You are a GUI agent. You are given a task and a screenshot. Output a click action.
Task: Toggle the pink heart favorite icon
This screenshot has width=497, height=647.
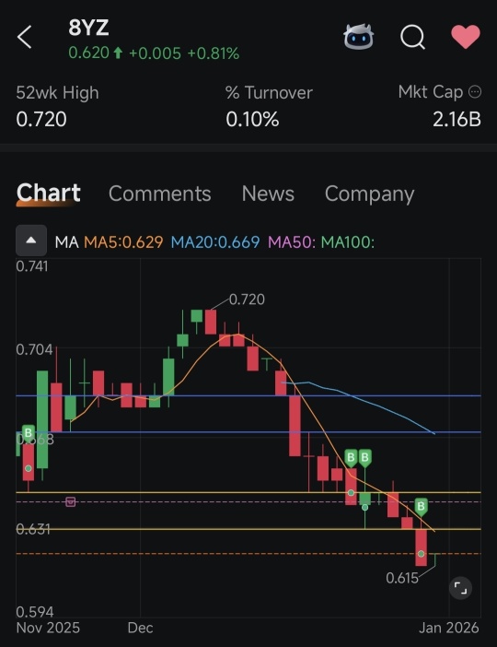click(466, 36)
